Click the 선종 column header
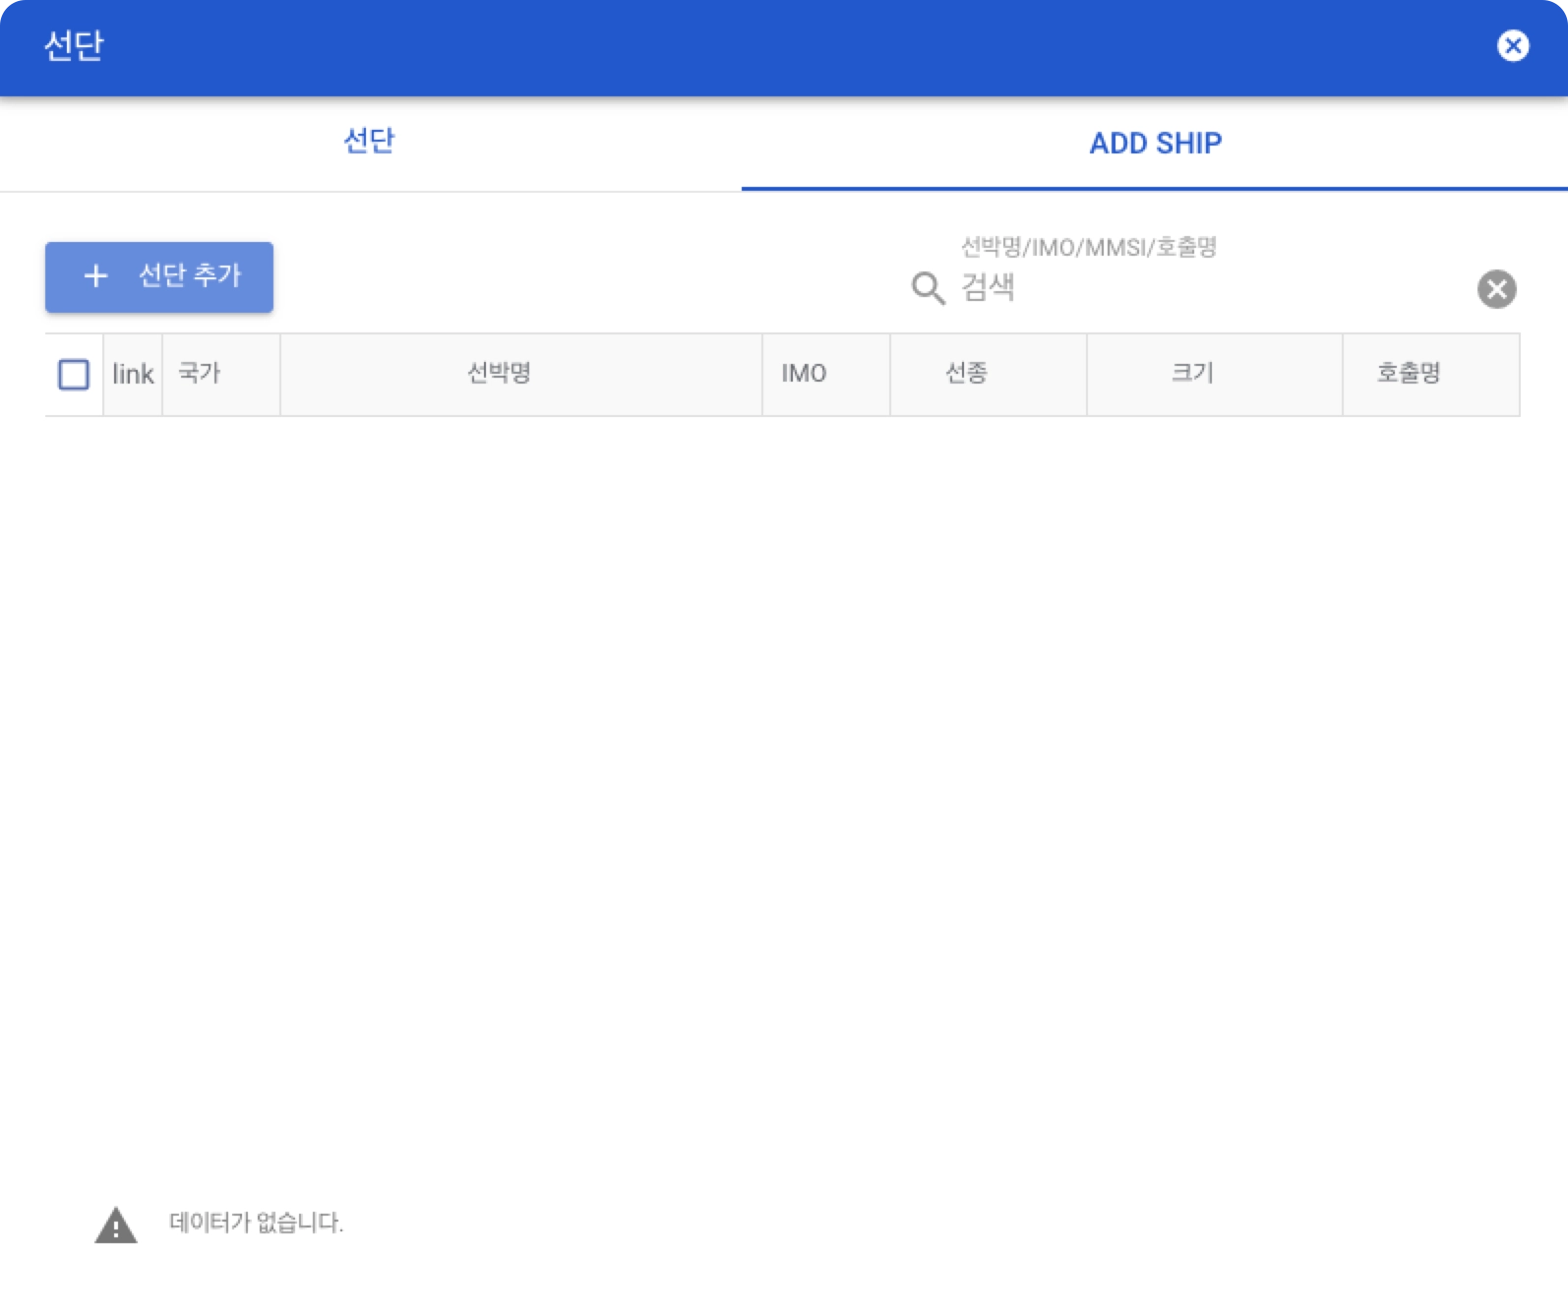1568x1316 pixels. click(x=989, y=375)
